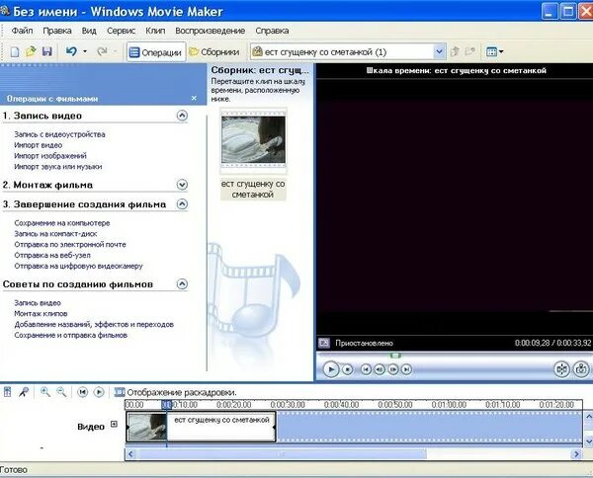Go up one level with the folder-up icon
Screen dimensions: 593x478
[x=456, y=51]
